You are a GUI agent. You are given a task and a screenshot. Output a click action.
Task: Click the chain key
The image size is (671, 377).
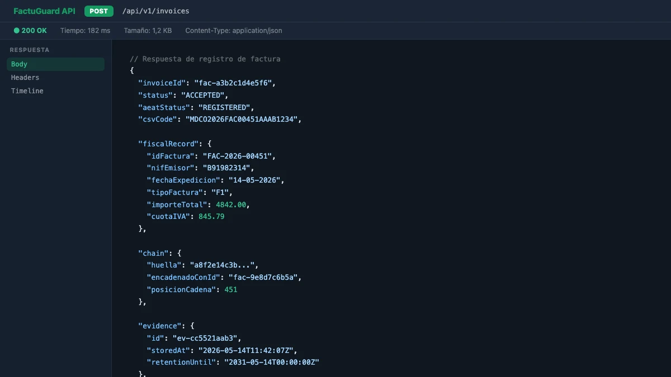[153, 253]
